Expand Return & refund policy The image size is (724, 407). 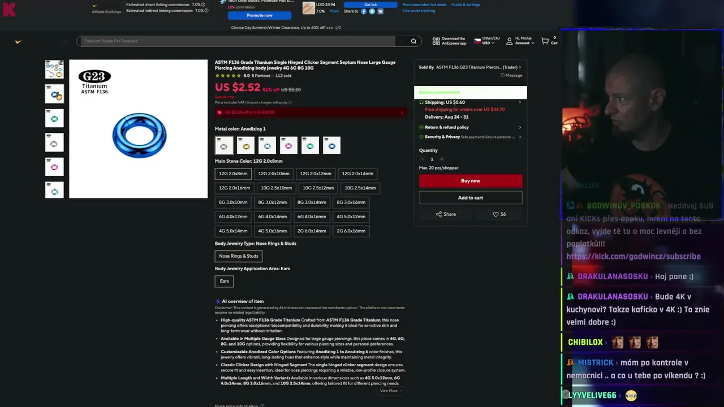point(470,127)
